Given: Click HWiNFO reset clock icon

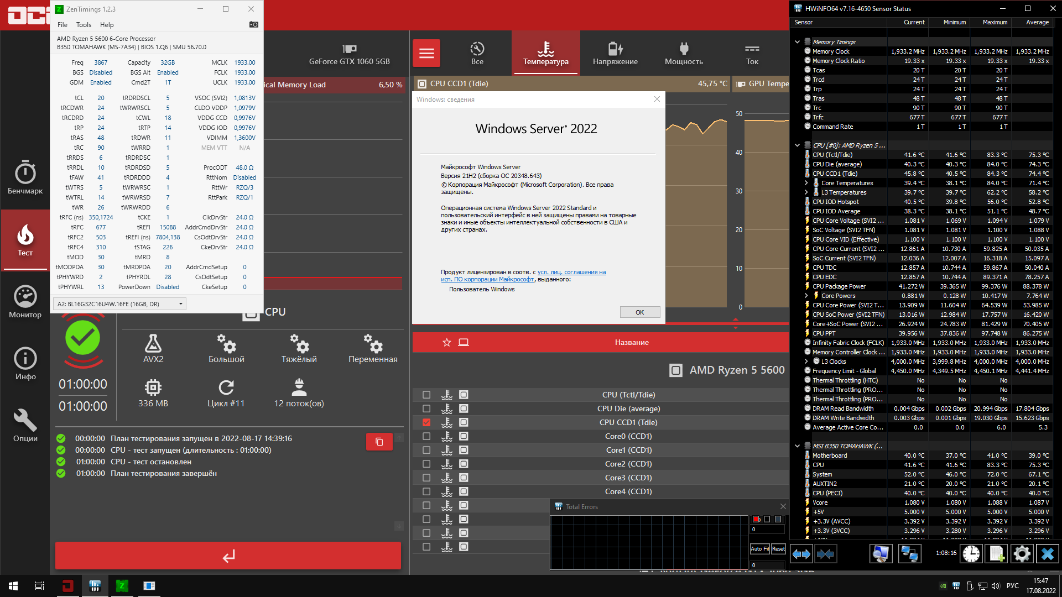Looking at the screenshot, I should point(971,553).
